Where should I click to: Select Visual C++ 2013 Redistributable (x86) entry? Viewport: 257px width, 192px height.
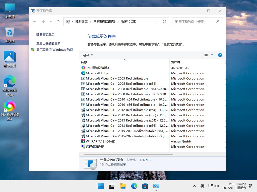pos(125,125)
